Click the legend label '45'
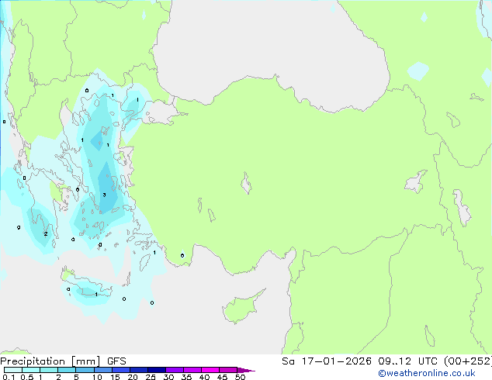 pyautogui.click(x=222, y=377)
